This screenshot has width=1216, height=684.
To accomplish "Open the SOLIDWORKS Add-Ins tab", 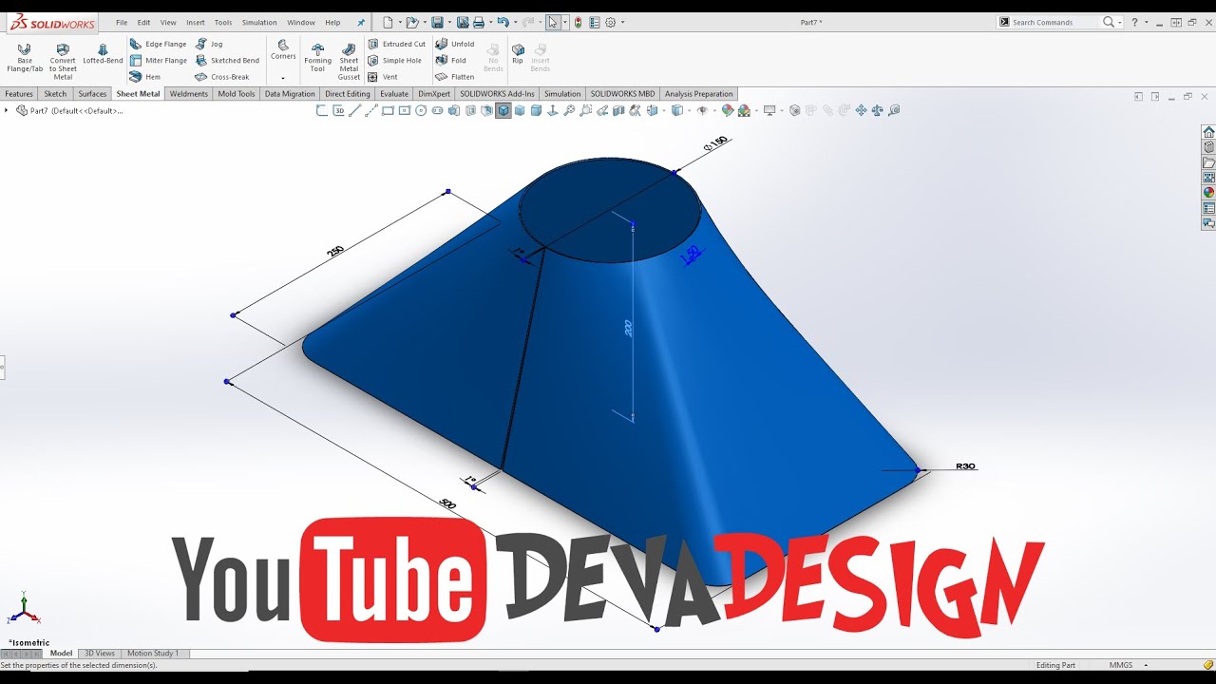I will coord(497,94).
